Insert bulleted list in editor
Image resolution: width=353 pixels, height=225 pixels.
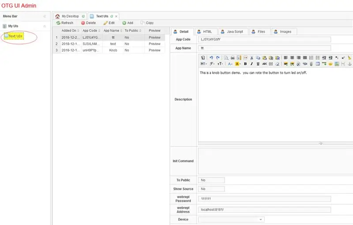point(318,58)
